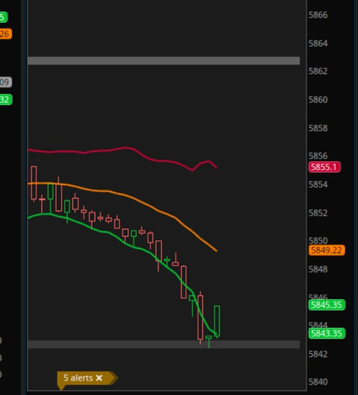This screenshot has width=358, height=395.
Task: Click the green badge ending in 32
Action: pos(6,100)
